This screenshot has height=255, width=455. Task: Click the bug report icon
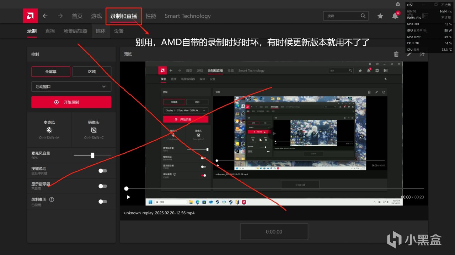[x=398, y=4]
